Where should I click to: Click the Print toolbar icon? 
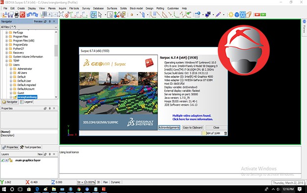pos(17,15)
